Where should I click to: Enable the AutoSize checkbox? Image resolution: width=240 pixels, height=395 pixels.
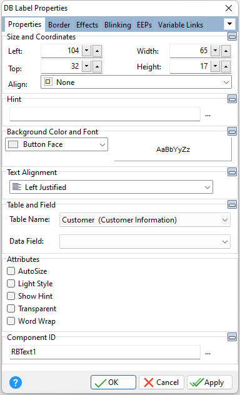click(x=11, y=271)
